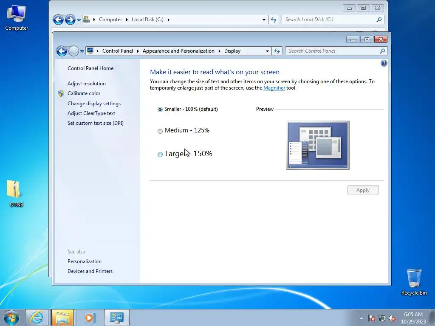Click Forward arrow in Control Panel window

tap(73, 51)
